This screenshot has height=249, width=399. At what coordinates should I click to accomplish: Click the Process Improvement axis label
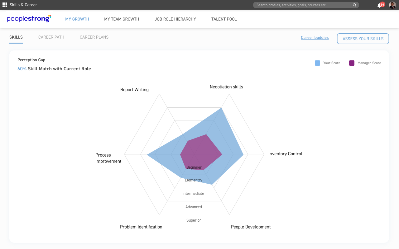(x=108, y=158)
